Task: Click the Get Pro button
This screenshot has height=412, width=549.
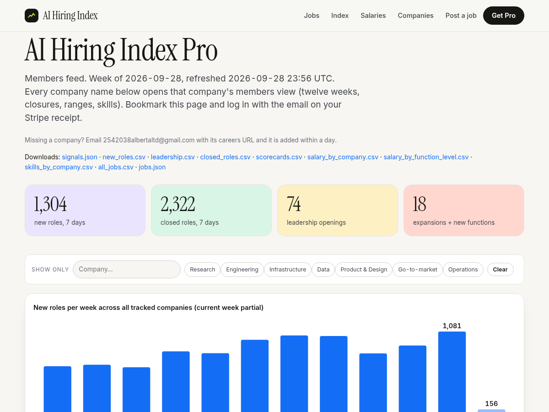Action: click(504, 16)
